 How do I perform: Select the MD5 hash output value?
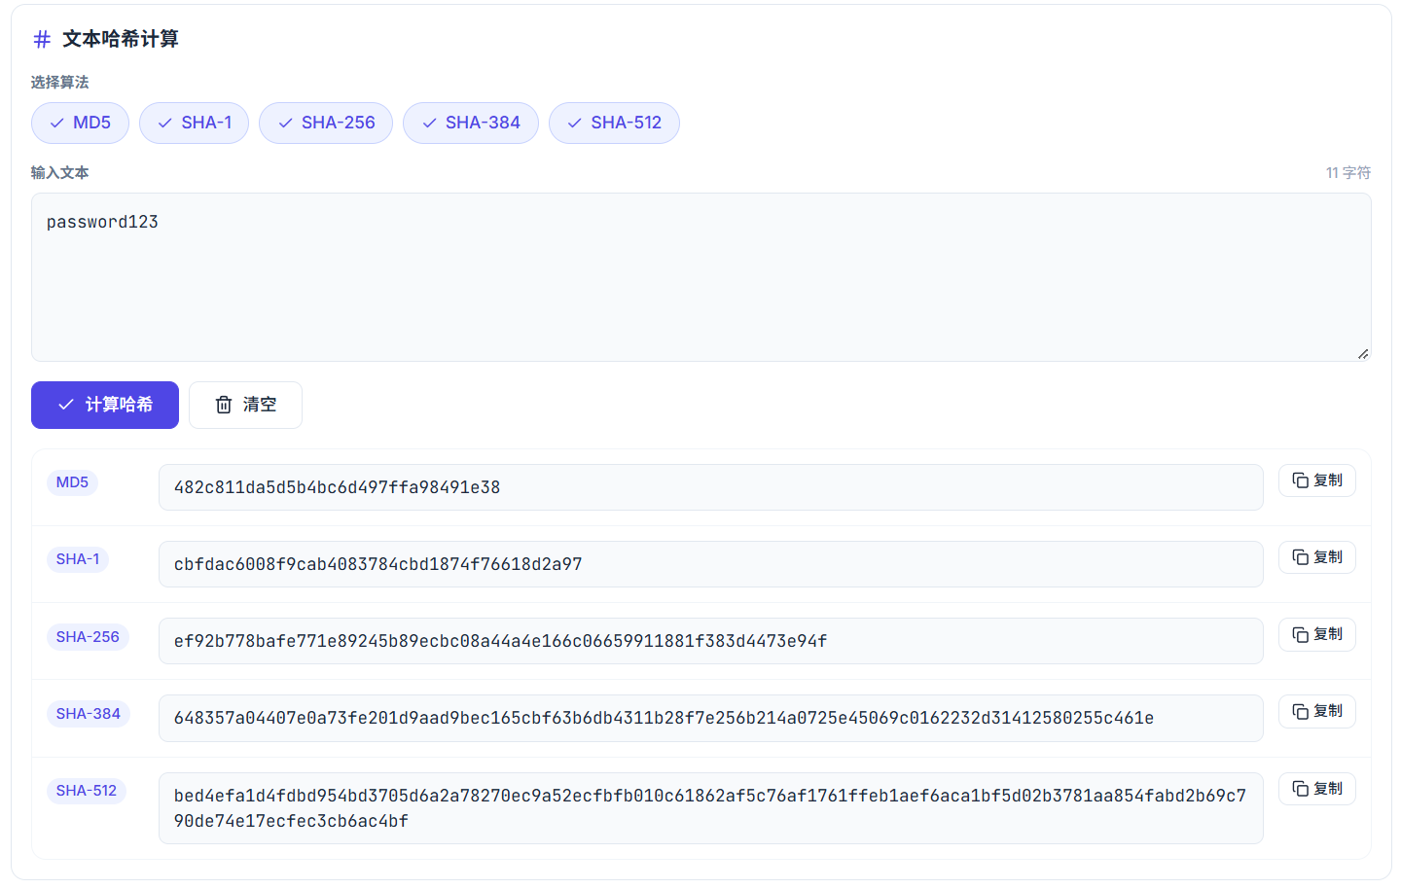710,487
